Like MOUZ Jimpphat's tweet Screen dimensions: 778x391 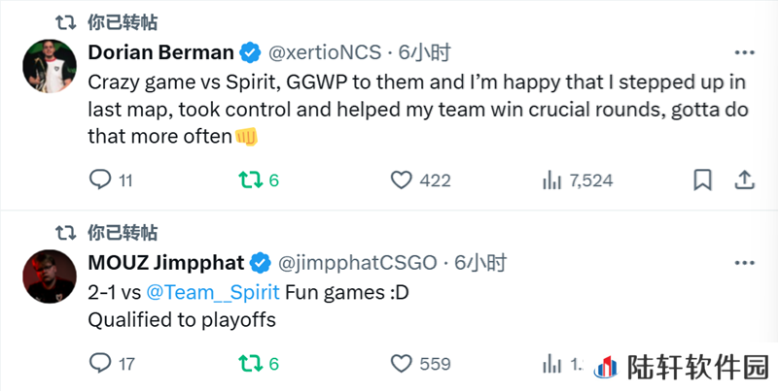(401, 364)
